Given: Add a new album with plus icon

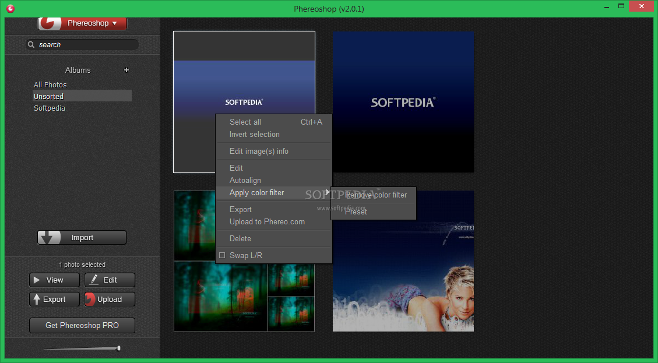Looking at the screenshot, I should coord(126,70).
